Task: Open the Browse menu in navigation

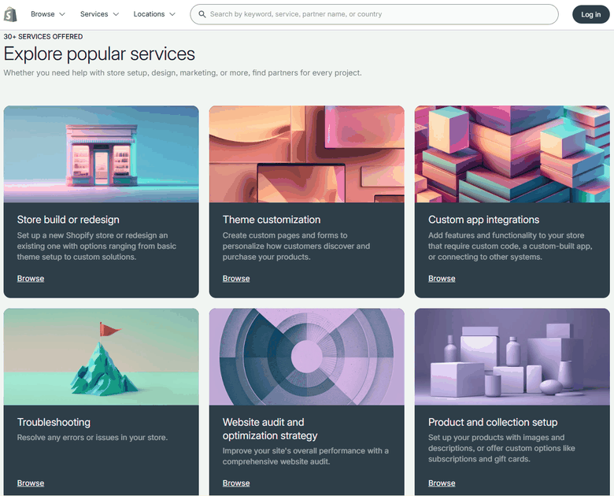Action: pos(48,14)
